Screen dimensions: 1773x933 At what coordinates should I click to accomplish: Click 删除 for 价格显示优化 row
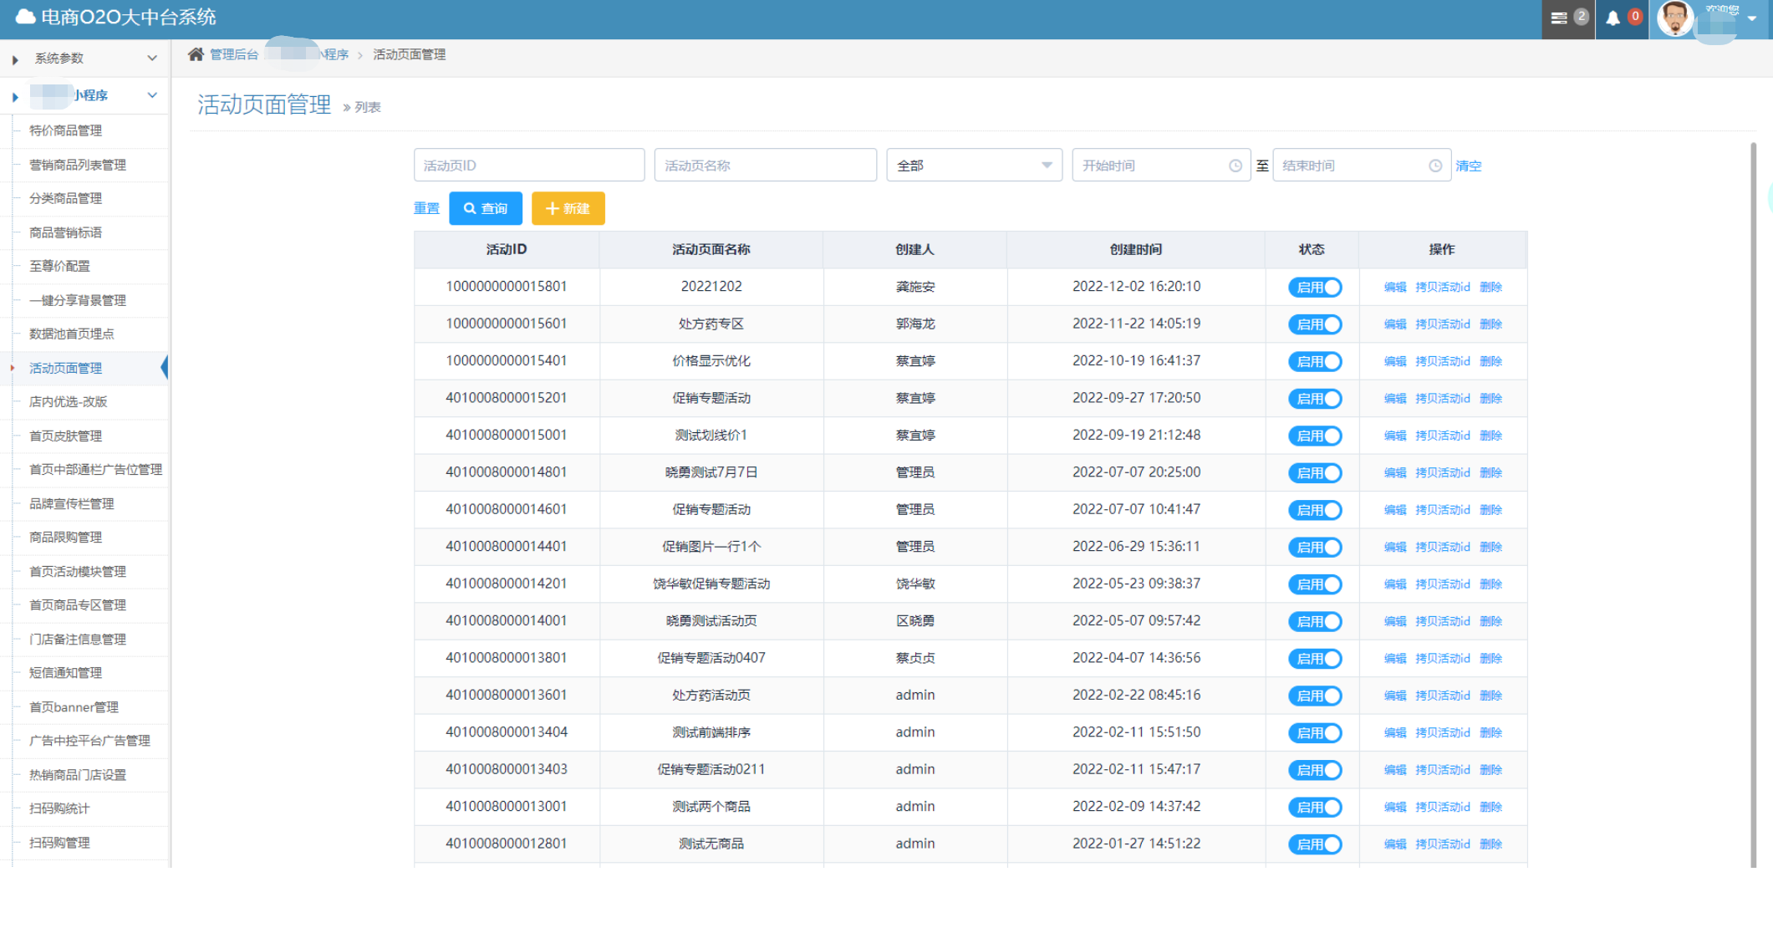[x=1490, y=361]
